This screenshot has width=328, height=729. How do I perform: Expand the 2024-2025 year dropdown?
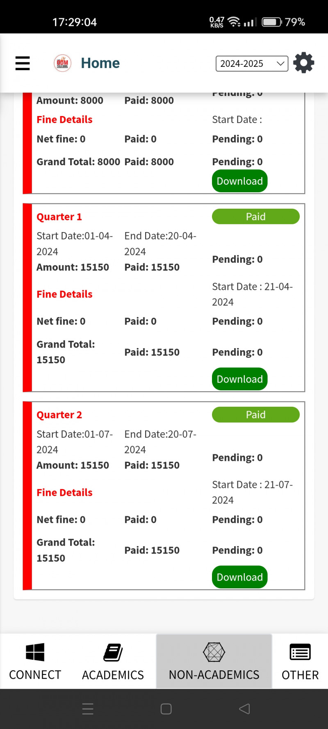tap(252, 64)
